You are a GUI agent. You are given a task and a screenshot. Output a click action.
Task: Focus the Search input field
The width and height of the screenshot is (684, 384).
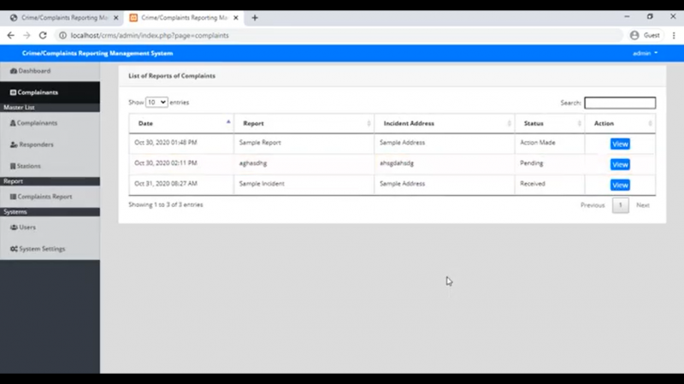[x=620, y=103]
